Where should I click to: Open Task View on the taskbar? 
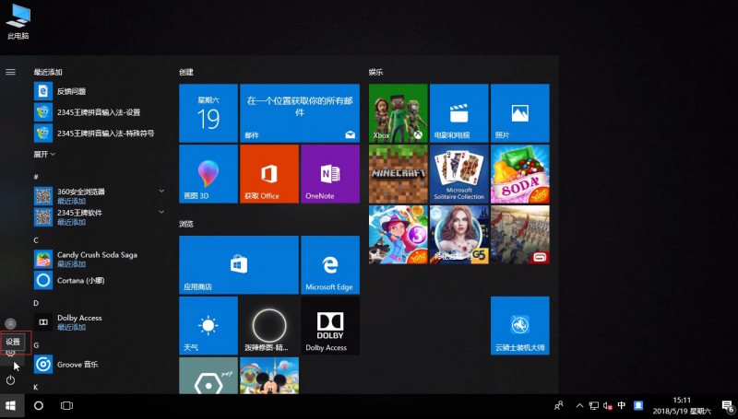click(x=66, y=405)
